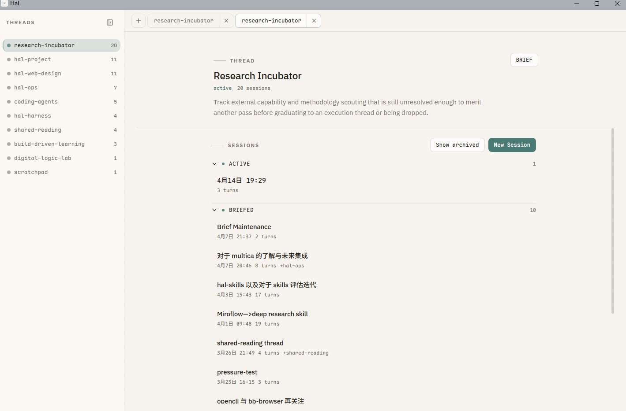Open the scratchpad thread
Screen dimensions: 626x411
pyautogui.click(x=62, y=172)
